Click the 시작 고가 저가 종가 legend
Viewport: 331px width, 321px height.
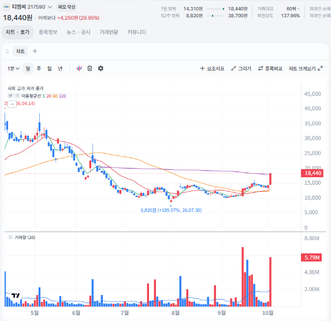coord(25,88)
